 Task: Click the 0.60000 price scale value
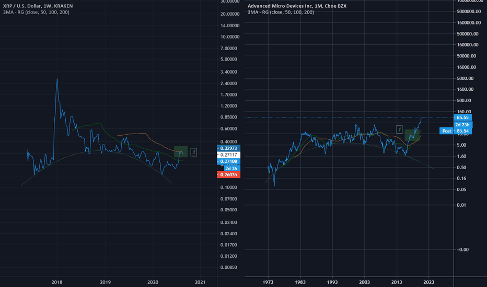click(x=229, y=129)
